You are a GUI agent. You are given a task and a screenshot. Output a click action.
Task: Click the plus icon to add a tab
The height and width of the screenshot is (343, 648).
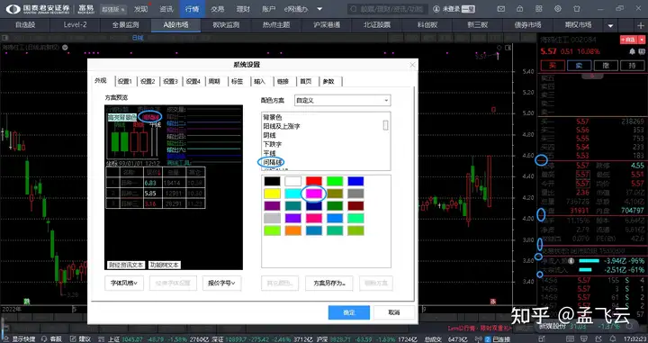coord(641,25)
